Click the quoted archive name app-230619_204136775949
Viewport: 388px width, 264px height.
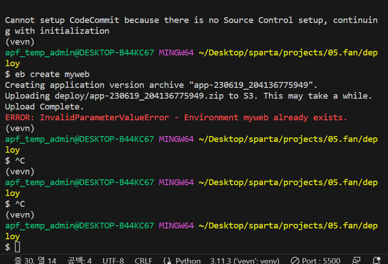251,85
